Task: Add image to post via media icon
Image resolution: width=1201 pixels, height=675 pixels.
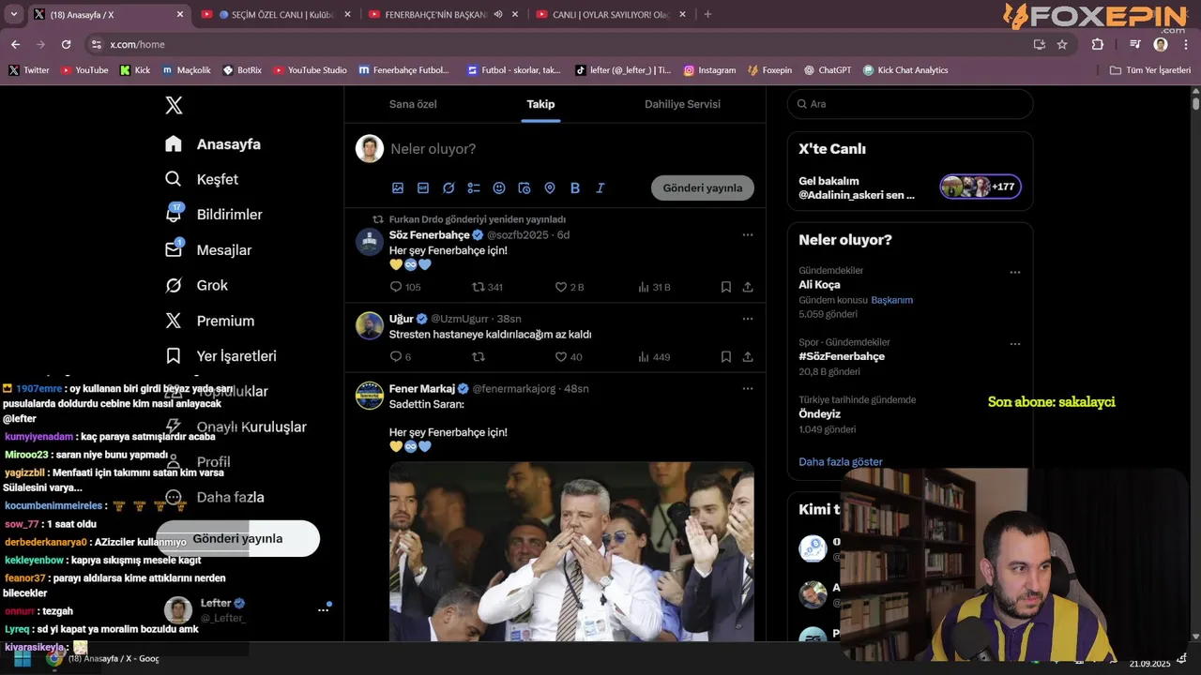Action: click(398, 188)
